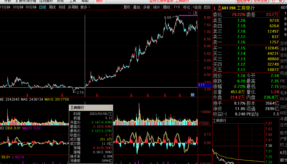
Task: Click the MACD: 0.02 indicator label
Action: (x=31, y=128)
